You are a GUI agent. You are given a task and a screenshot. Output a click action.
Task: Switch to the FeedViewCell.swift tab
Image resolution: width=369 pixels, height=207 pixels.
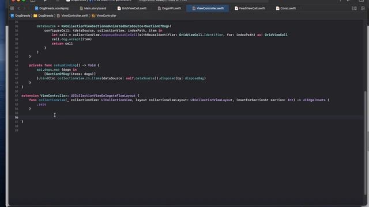coord(250,8)
